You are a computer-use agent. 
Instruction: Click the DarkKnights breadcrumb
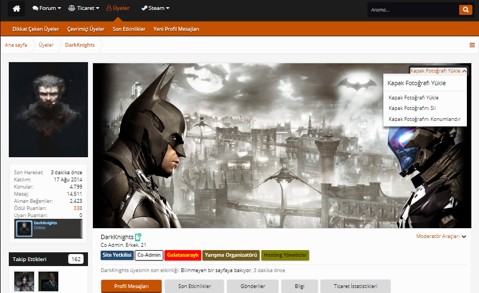click(x=80, y=45)
